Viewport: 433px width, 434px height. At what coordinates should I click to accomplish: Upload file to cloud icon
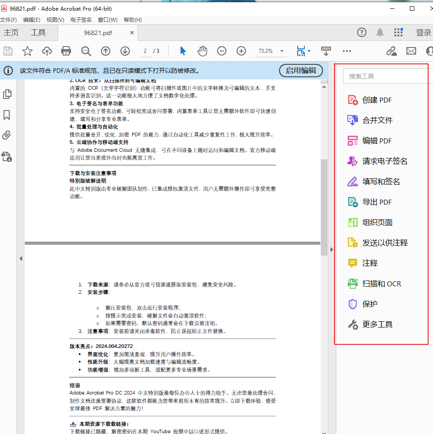click(47, 51)
